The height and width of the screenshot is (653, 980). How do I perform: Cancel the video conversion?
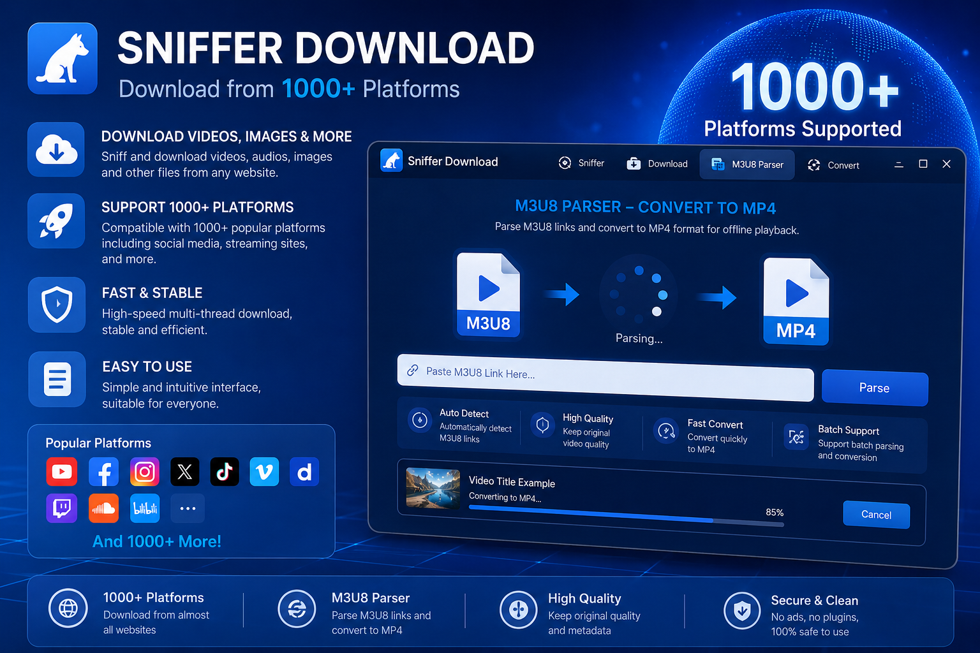877,515
